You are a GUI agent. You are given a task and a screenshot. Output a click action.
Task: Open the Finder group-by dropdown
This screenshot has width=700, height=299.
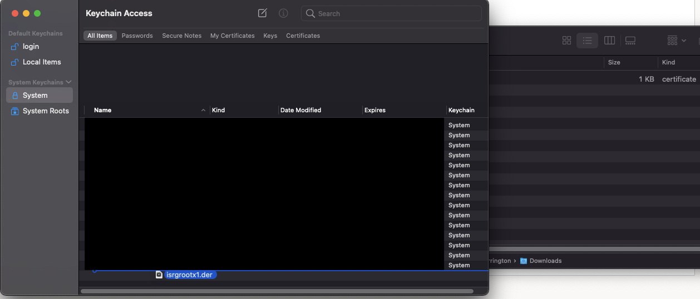click(x=677, y=41)
